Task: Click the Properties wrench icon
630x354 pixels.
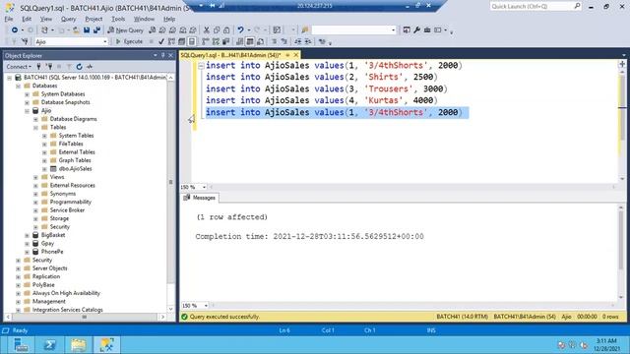Action: 416,30
